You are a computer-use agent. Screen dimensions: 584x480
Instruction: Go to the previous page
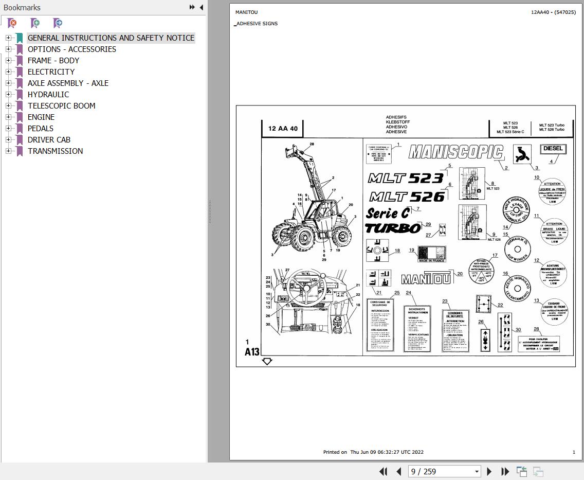399,471
